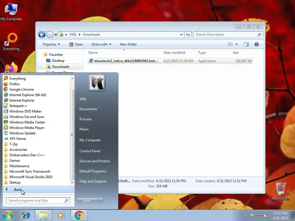
Task: Open Windows Update entry
Action: point(22,133)
